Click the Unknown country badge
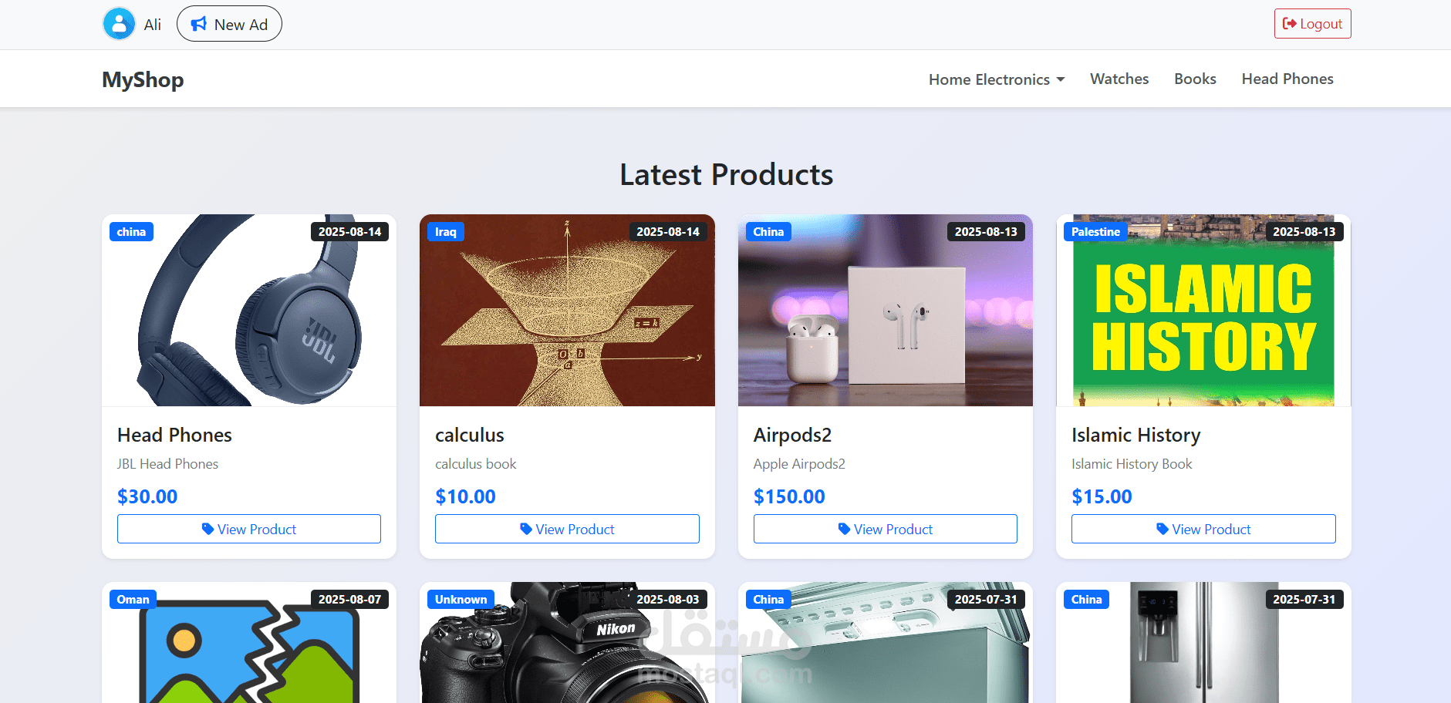The width and height of the screenshot is (1451, 703). pos(461,600)
